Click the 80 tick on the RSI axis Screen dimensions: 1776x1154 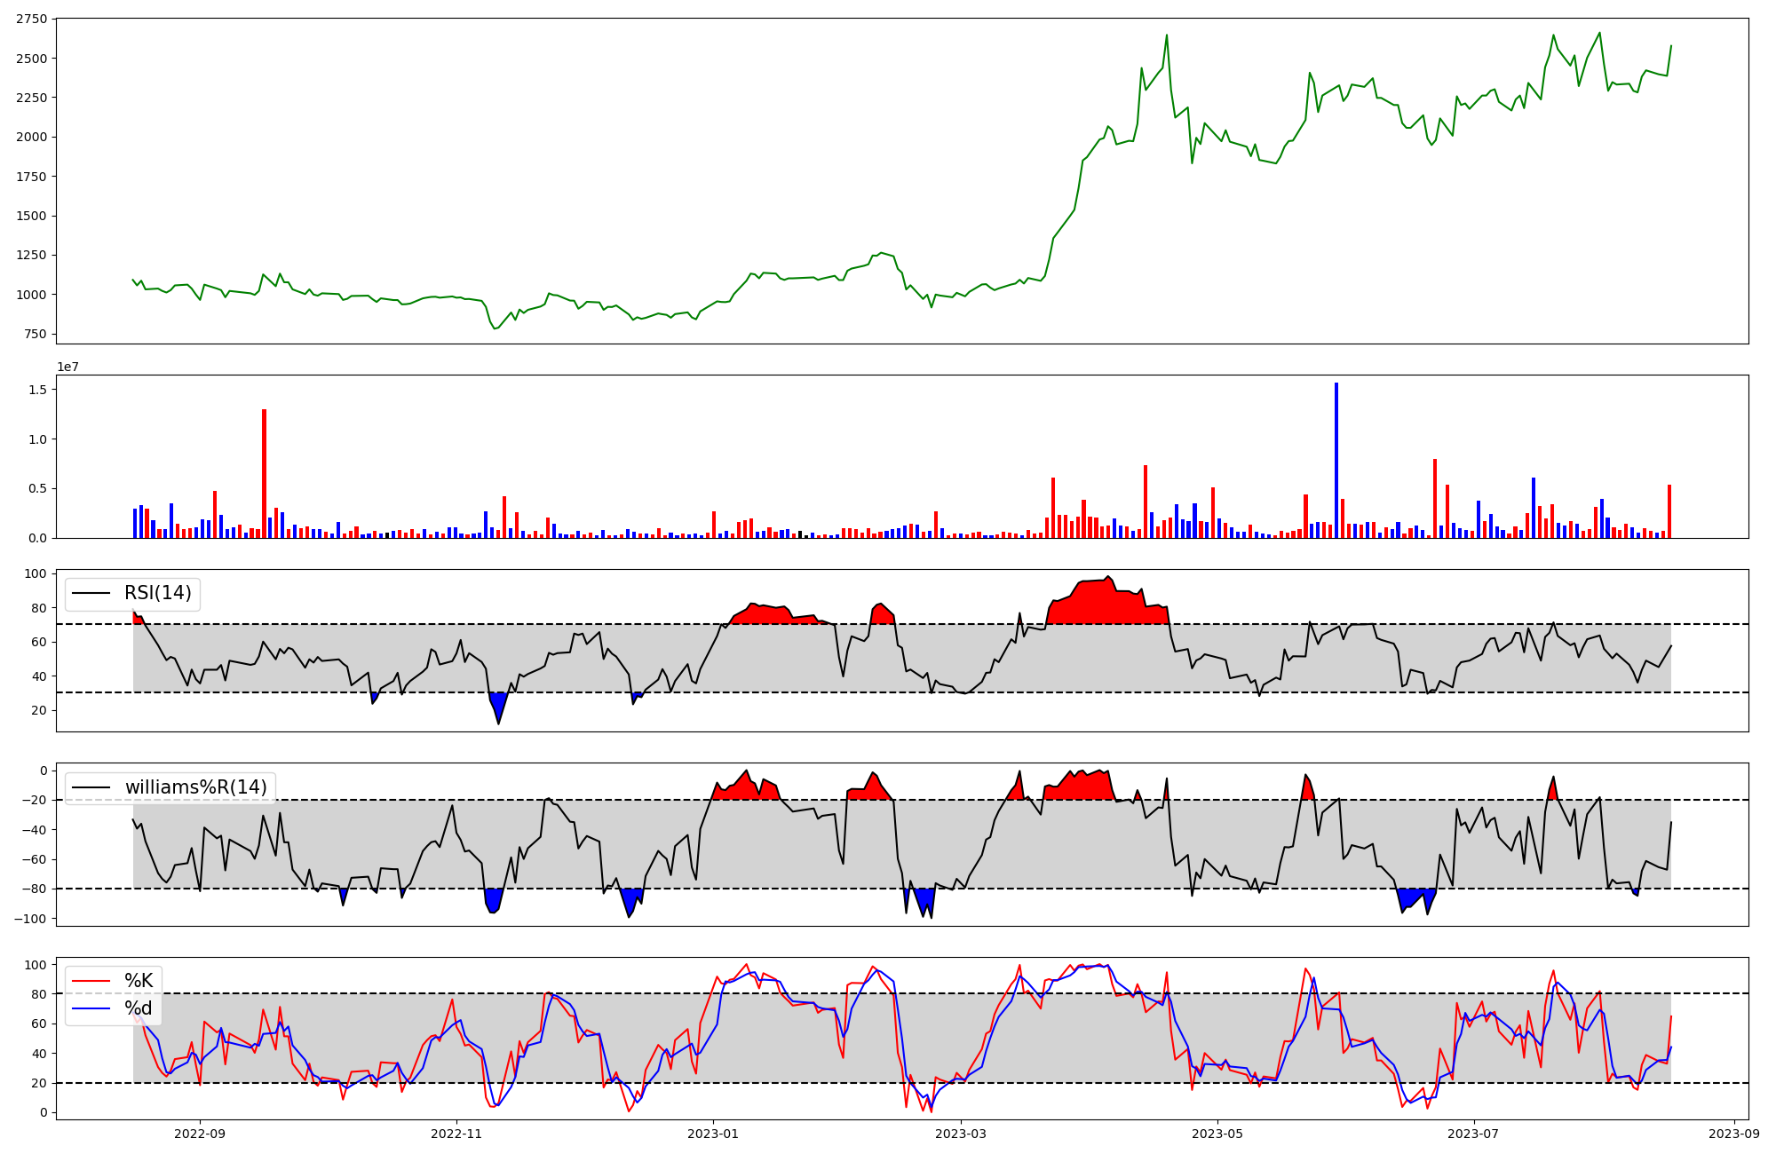tap(39, 608)
